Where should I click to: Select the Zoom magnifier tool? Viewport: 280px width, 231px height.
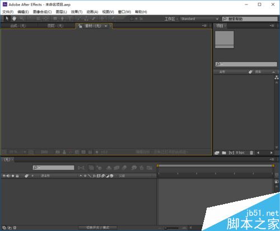point(22,18)
